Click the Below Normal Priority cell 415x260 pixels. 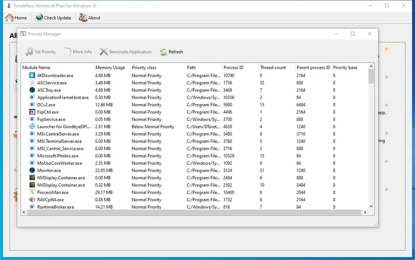point(153,126)
